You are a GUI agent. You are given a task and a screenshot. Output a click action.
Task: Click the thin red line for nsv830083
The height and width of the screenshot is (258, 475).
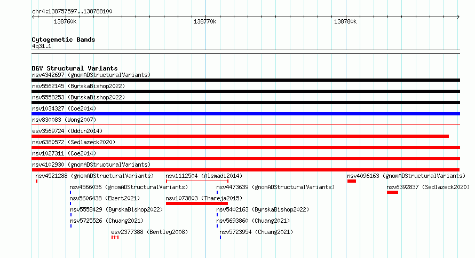(246, 124)
